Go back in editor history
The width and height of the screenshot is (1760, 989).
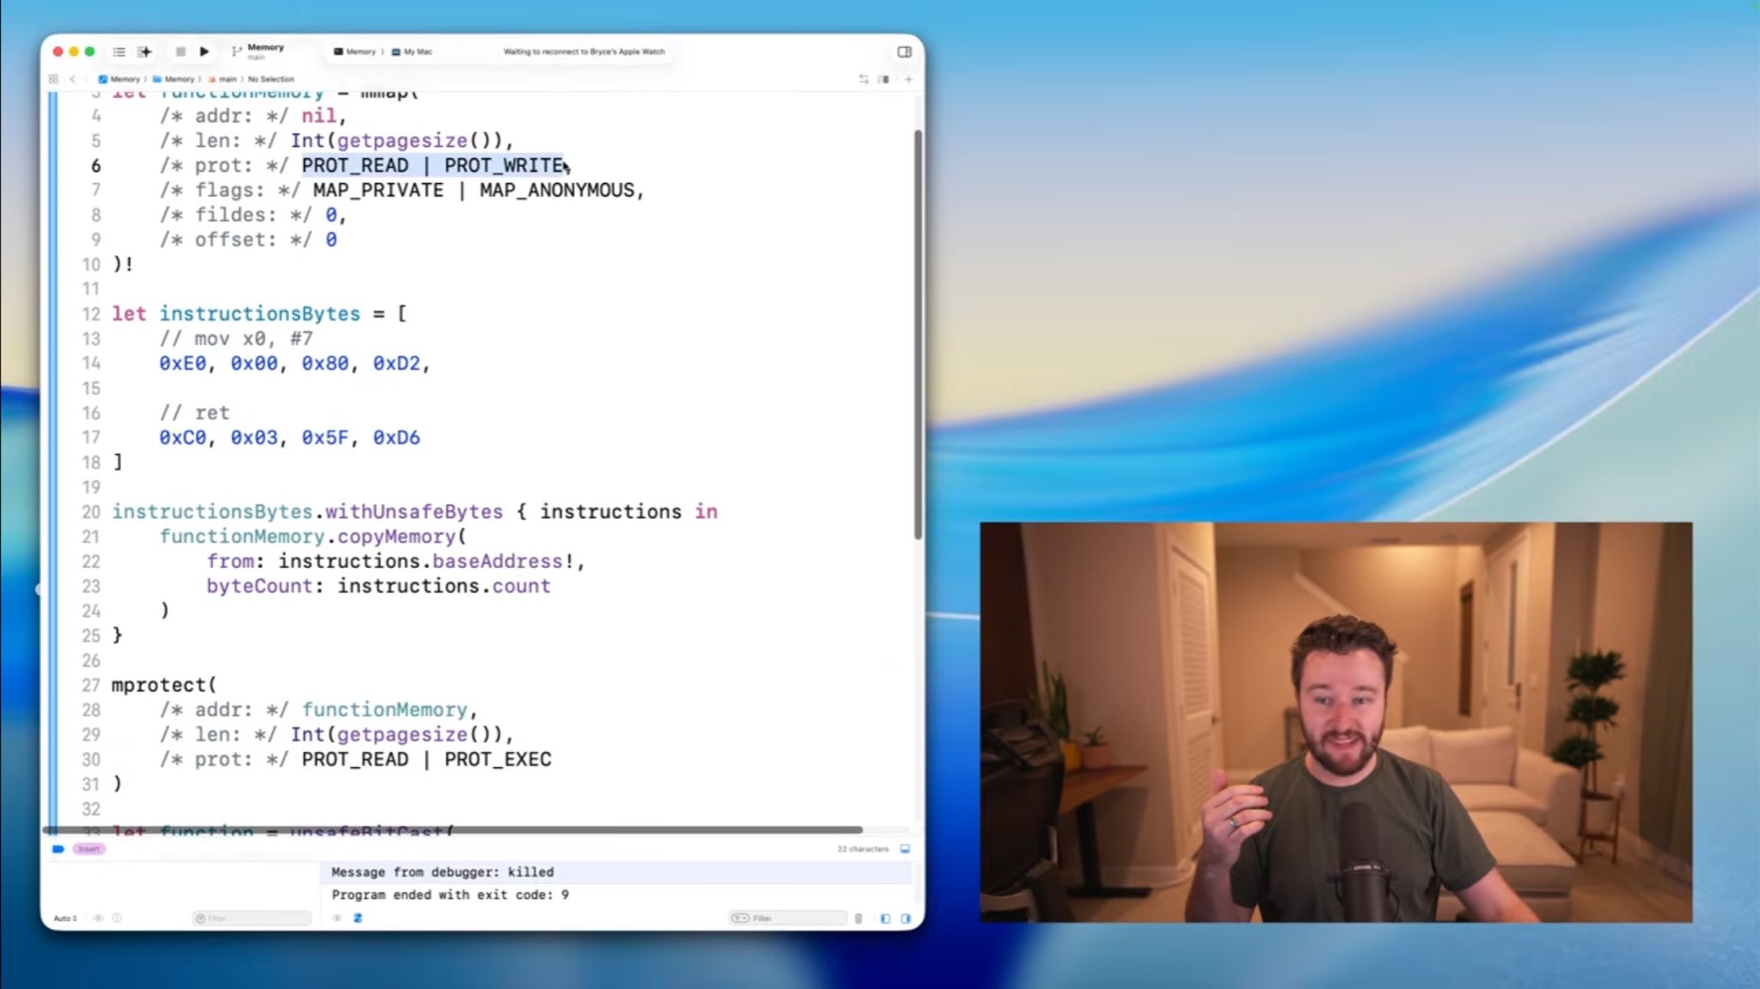72,79
